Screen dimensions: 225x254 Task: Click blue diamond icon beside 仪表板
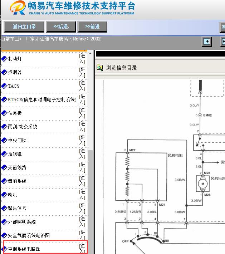[4, 113]
